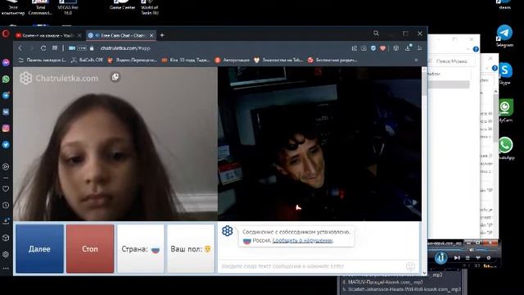
Task: Open the browser downloads toolbar icon
Action: pos(408,48)
